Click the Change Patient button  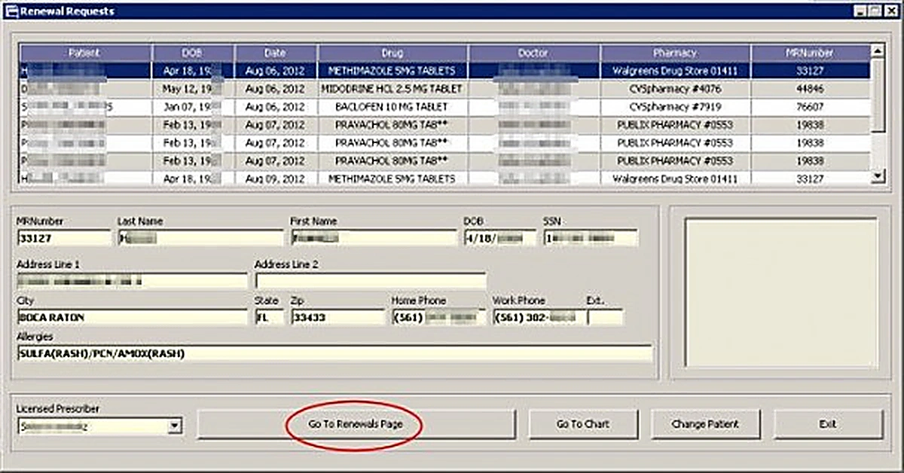click(705, 424)
